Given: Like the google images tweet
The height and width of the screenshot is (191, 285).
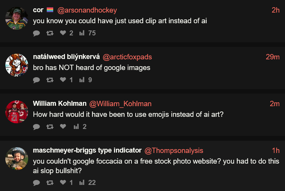Looking at the screenshot, I should [x=63, y=80].
